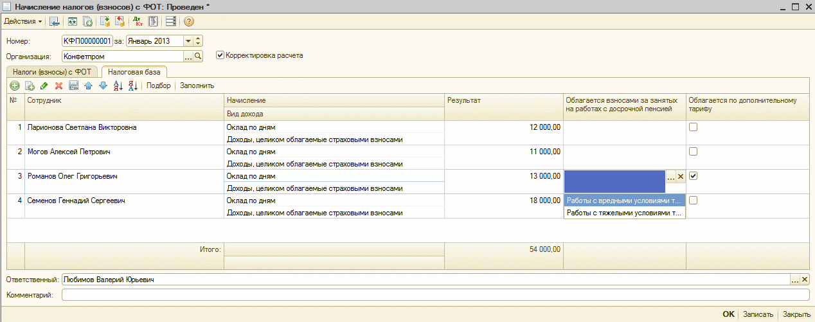Click the Записать button

(x=757, y=314)
